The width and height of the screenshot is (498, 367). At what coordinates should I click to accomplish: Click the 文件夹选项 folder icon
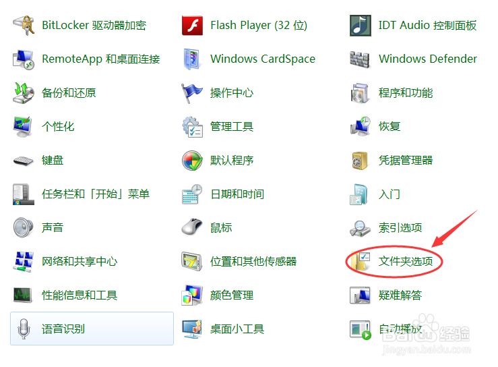point(360,261)
